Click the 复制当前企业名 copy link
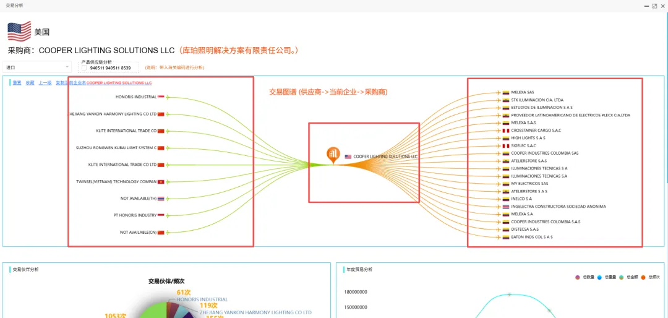The width and height of the screenshot is (668, 318). coord(71,83)
